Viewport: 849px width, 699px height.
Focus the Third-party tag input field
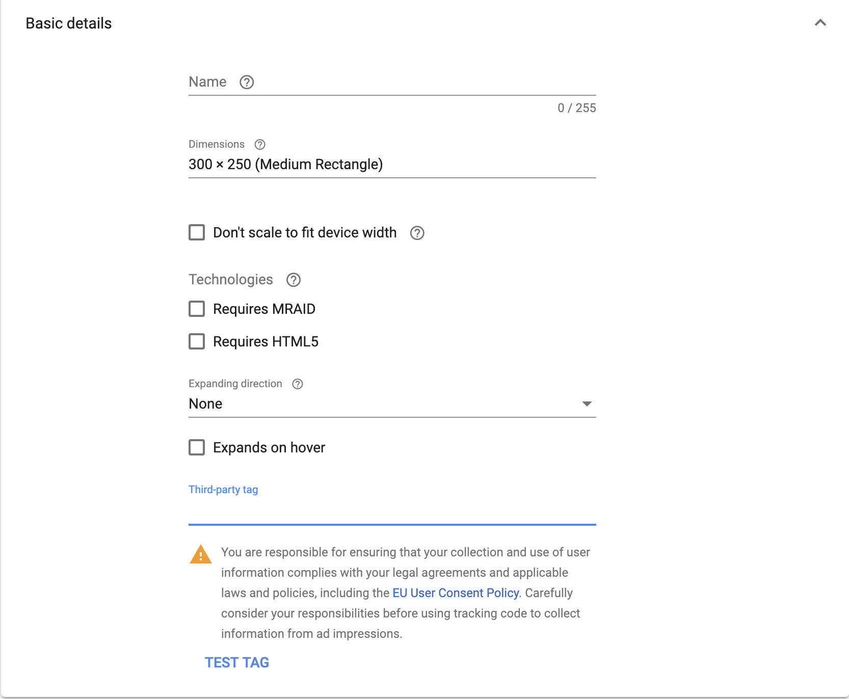(x=392, y=512)
